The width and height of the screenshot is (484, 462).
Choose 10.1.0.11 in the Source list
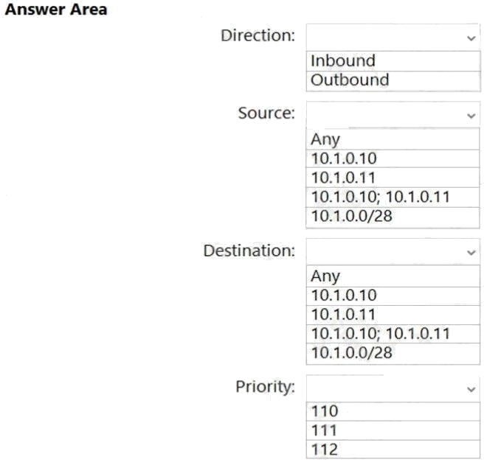(x=393, y=178)
